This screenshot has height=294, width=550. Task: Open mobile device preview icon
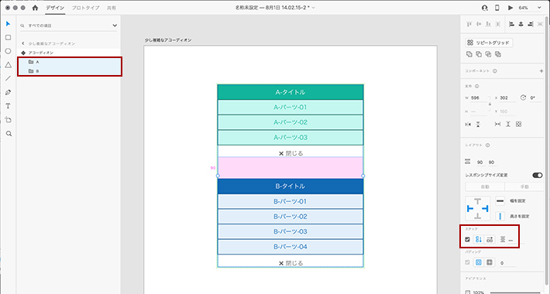click(x=497, y=8)
